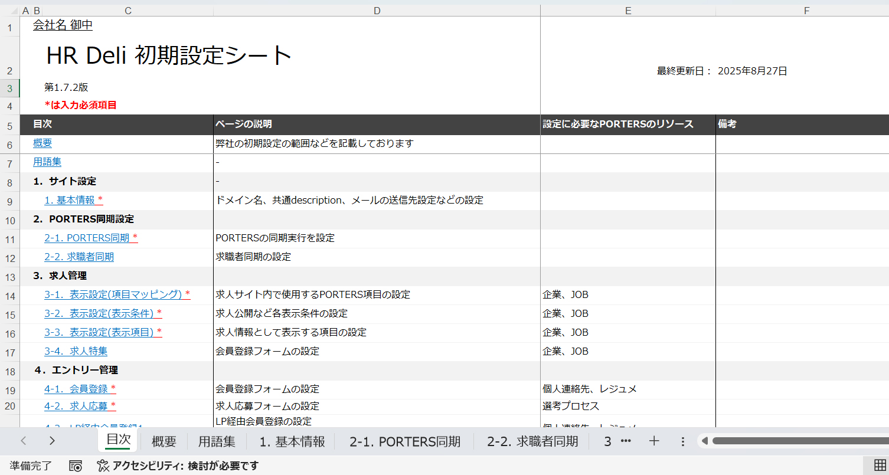Select the 弊社の初期設定の範囲 description cell
Screen dimensions: 889x475
click(377, 143)
